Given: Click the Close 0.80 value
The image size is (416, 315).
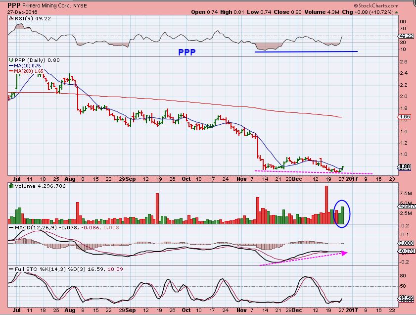Looking at the screenshot, I should tap(287, 12).
